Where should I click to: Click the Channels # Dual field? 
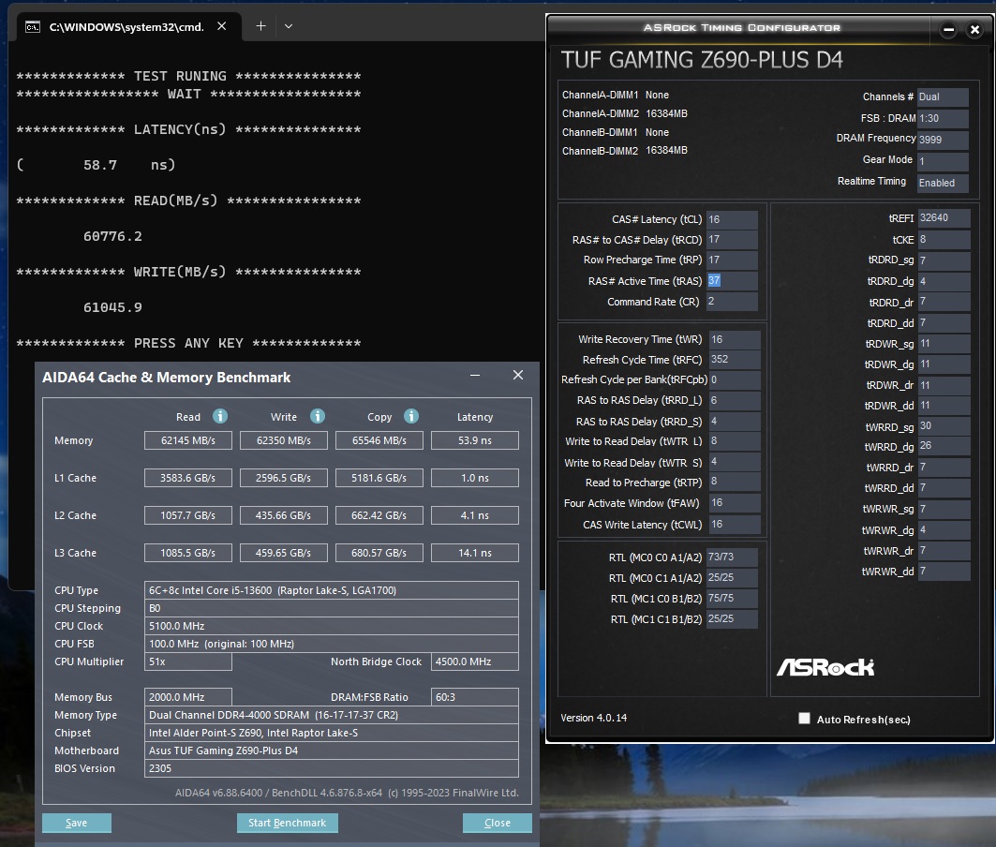[943, 97]
